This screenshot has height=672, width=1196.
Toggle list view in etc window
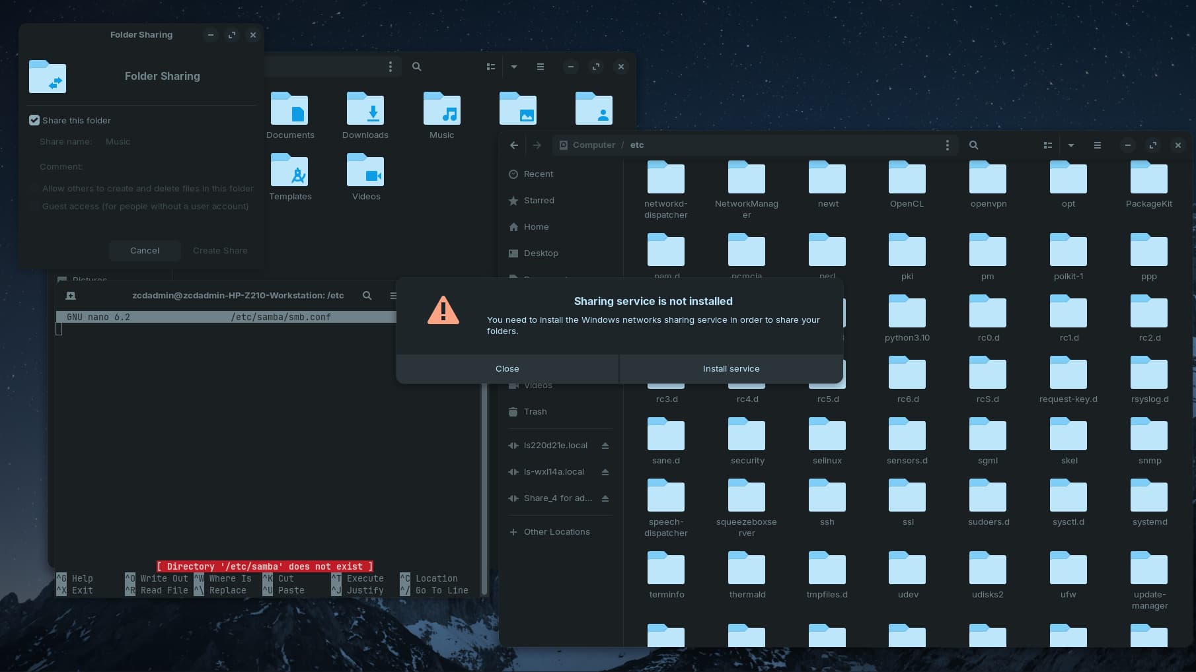[x=1047, y=145]
